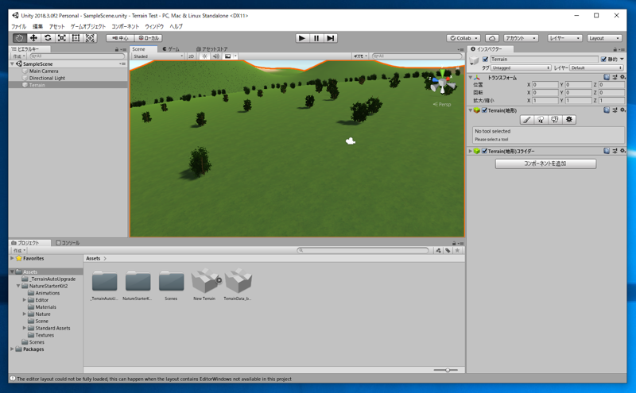Search project by type icon
This screenshot has height=393, width=636.
(x=439, y=250)
